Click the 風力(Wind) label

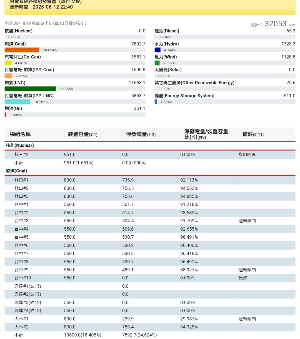166,57
